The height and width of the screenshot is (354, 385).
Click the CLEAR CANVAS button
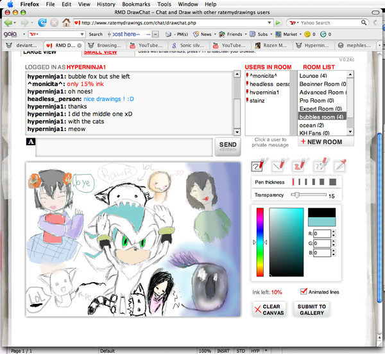[x=269, y=310]
